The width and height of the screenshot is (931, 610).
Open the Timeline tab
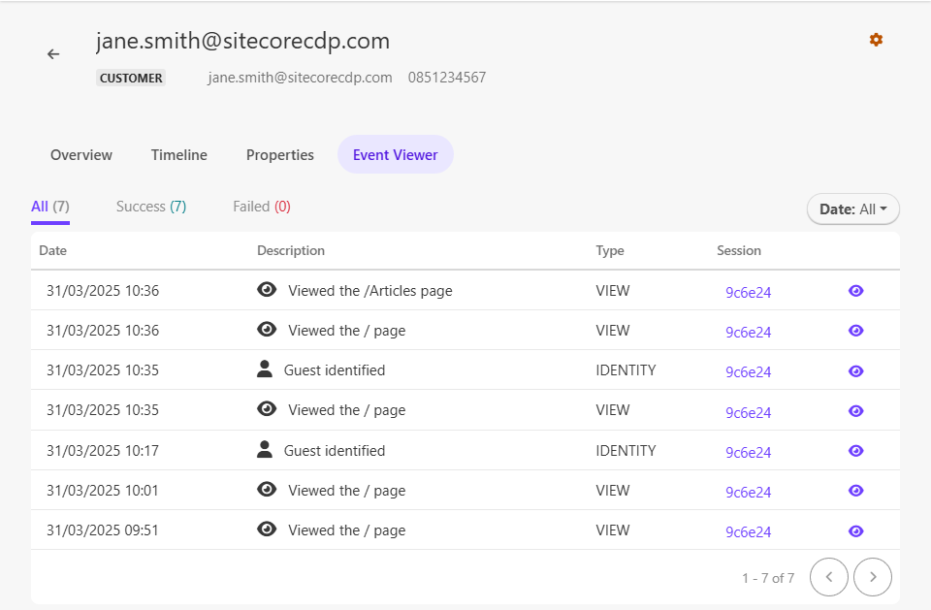point(179,155)
